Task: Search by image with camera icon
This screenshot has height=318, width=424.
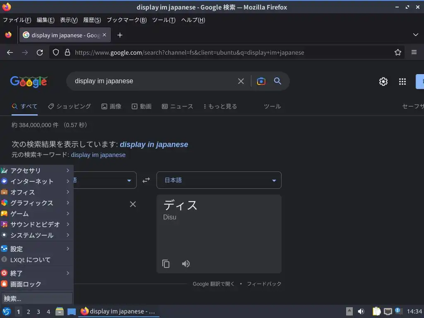Action: (261, 81)
